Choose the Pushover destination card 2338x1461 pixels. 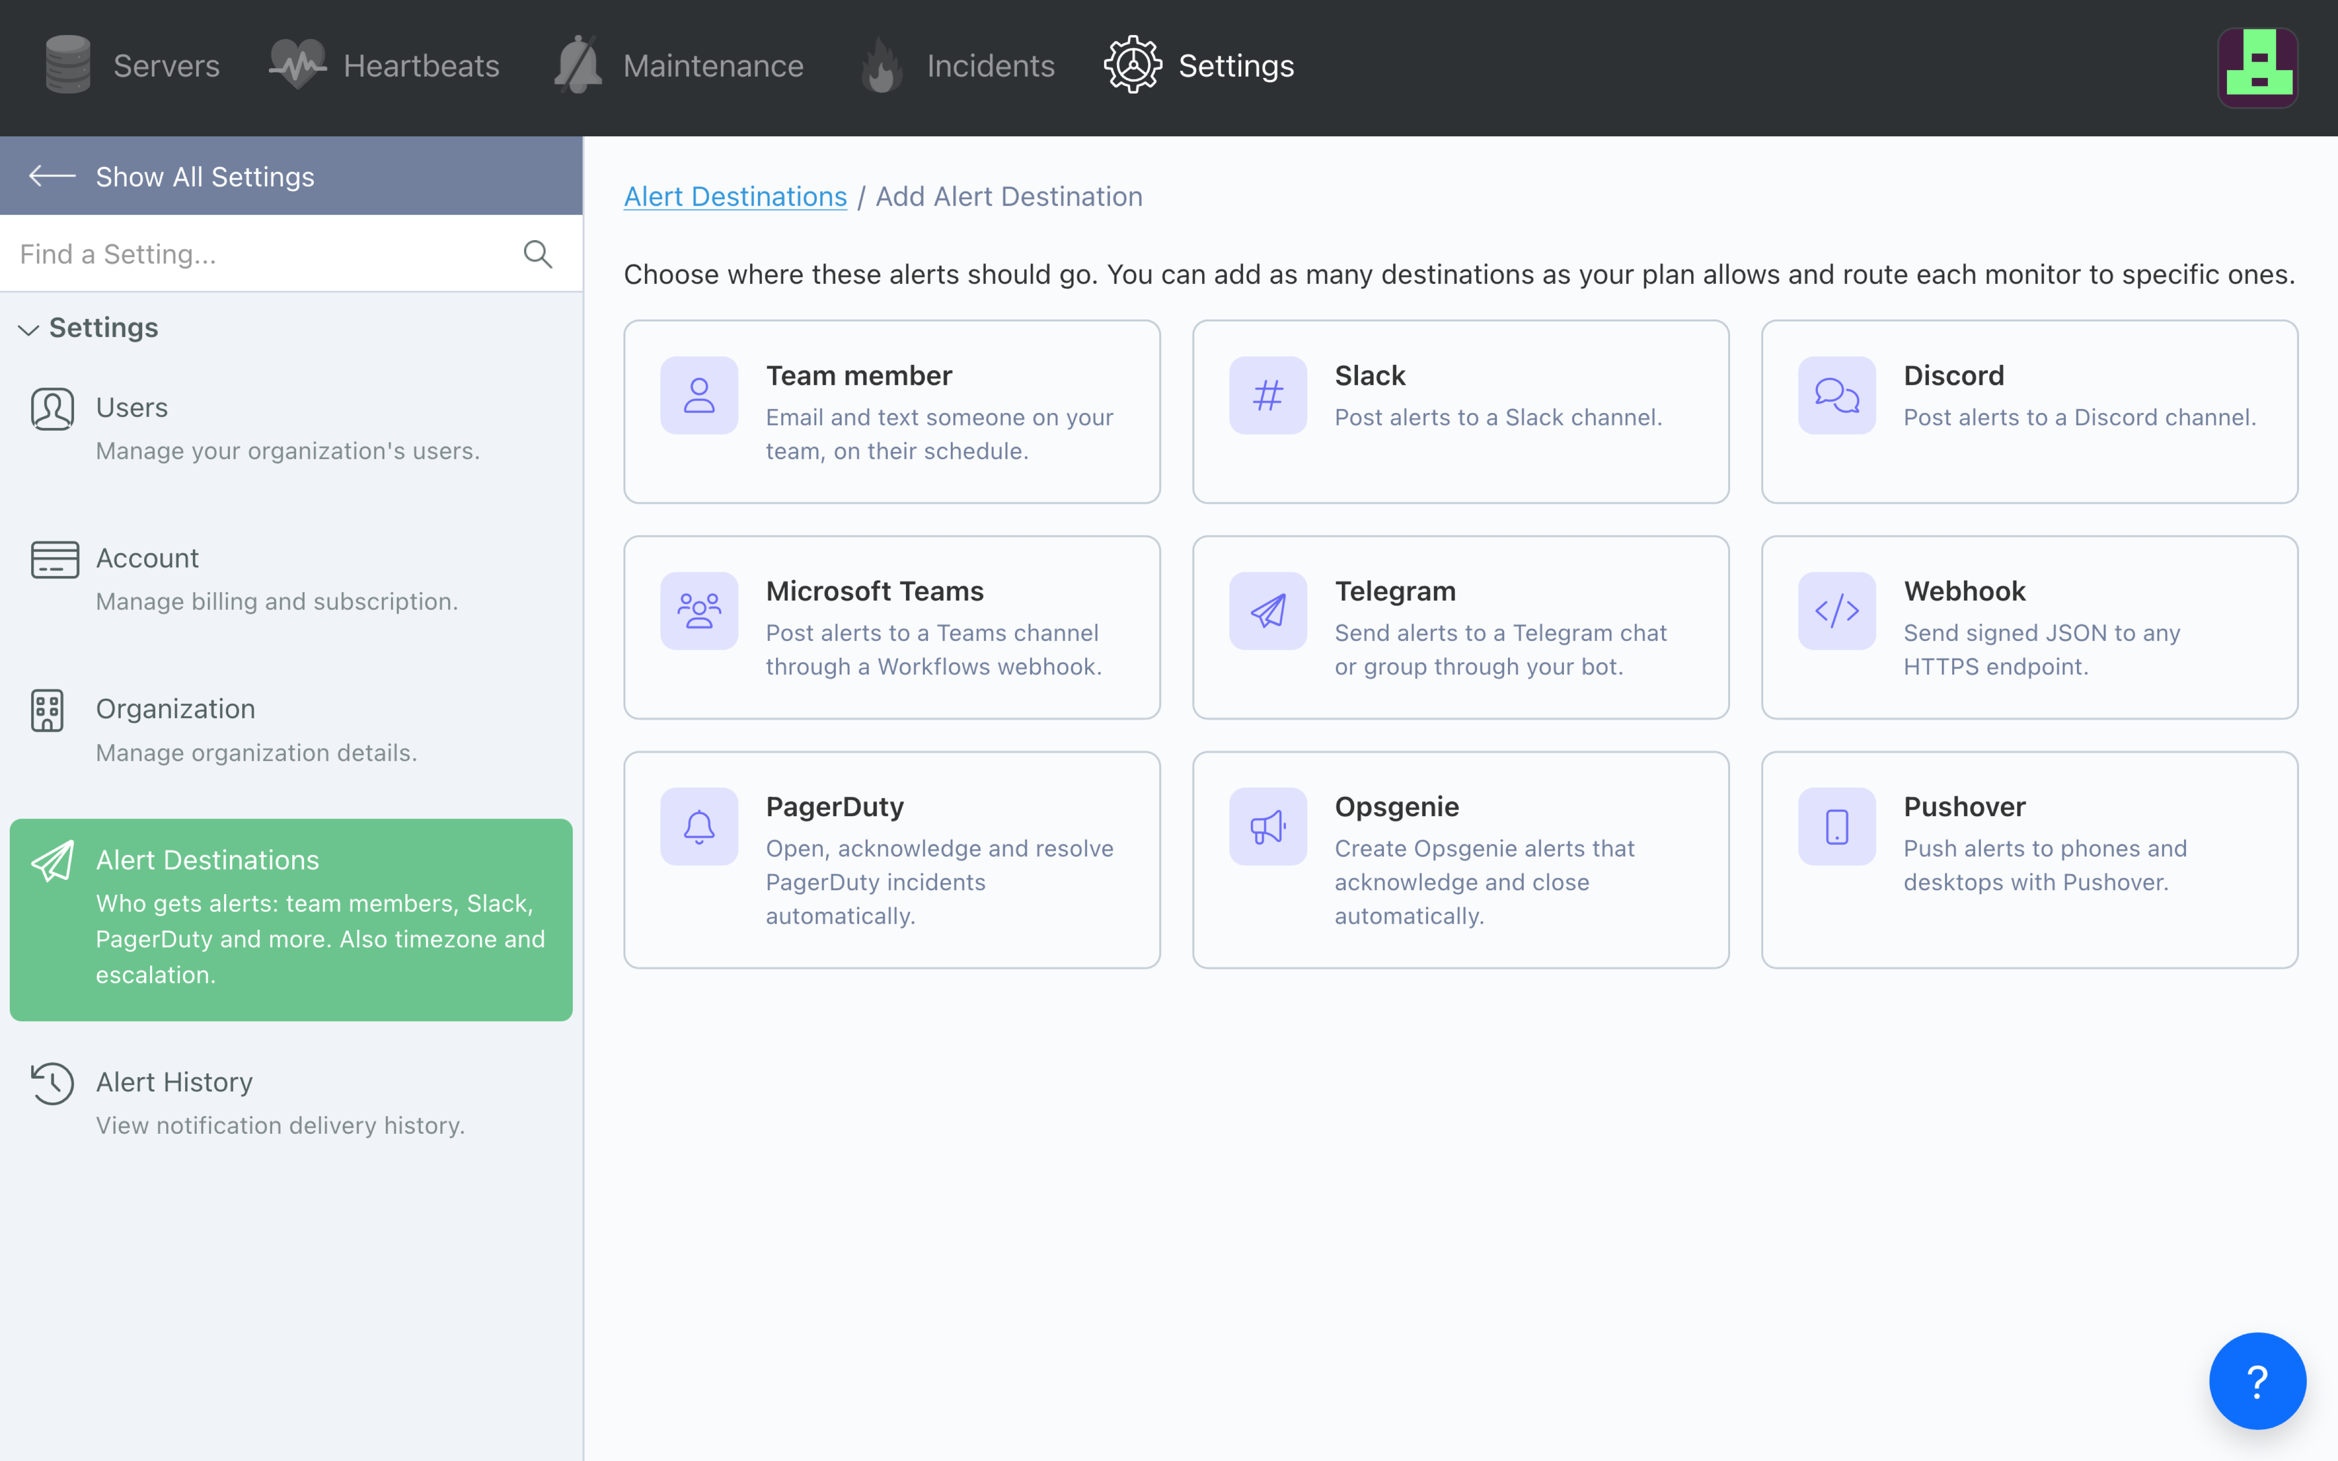click(x=2030, y=860)
